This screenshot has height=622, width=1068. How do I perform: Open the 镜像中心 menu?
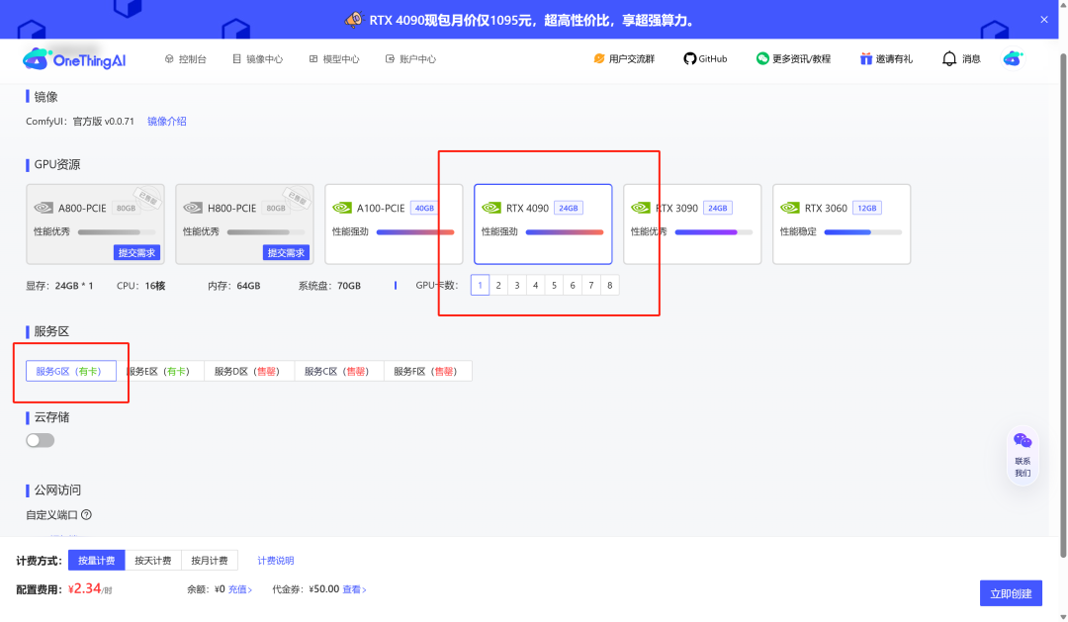click(257, 59)
